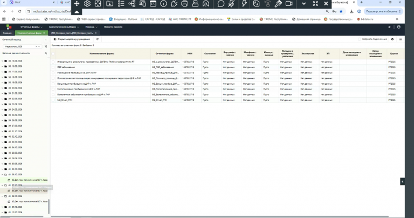The height and width of the screenshot is (218, 414).
Task: Click the lightning bolt actions icon
Action: tap(244, 4)
